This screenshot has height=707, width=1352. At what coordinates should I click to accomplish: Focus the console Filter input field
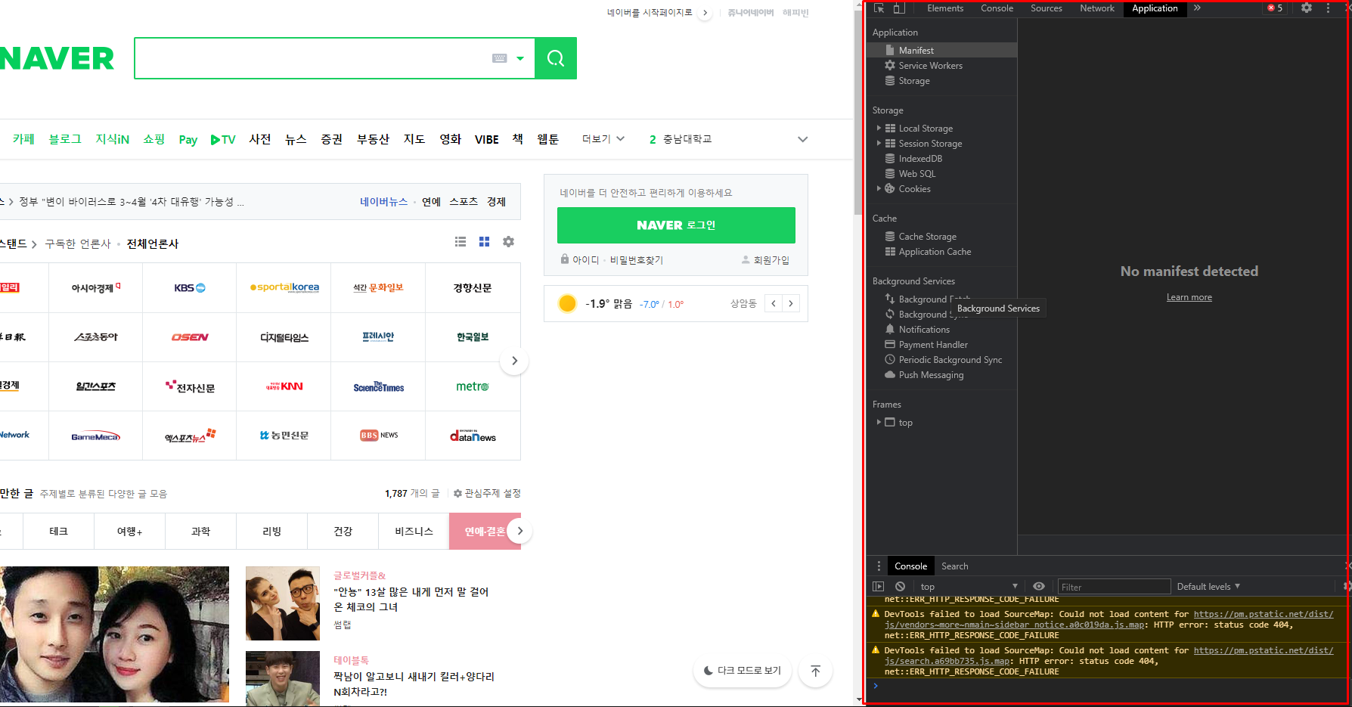tap(1114, 587)
